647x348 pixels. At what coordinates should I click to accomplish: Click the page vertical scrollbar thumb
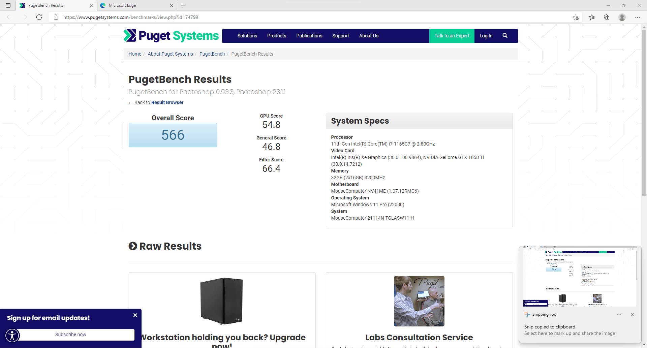[x=644, y=113]
